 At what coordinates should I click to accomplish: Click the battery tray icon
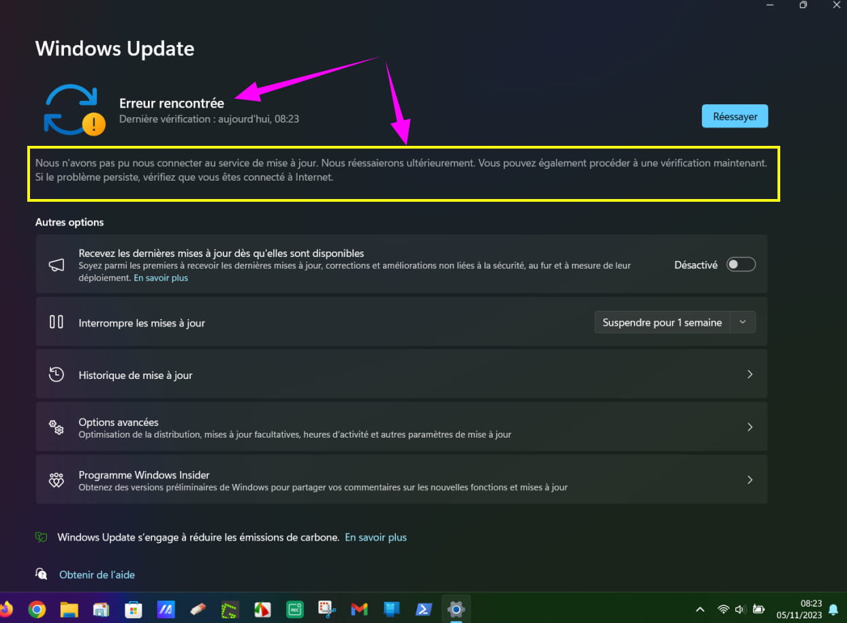(758, 609)
